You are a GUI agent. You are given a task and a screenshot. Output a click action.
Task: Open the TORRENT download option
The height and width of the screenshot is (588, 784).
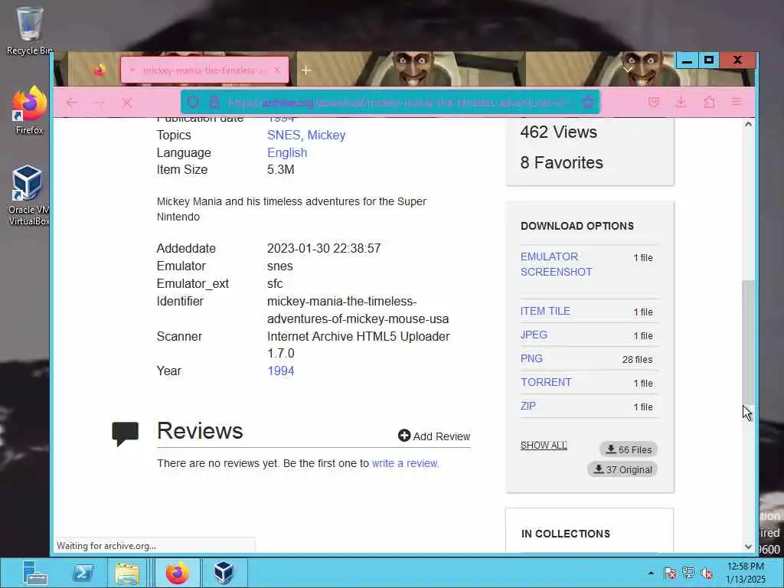(x=545, y=383)
